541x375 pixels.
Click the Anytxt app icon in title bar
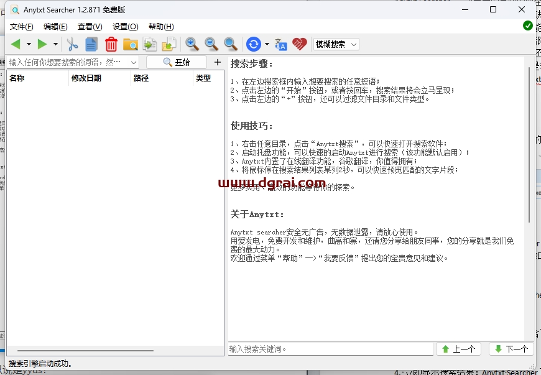[15, 10]
